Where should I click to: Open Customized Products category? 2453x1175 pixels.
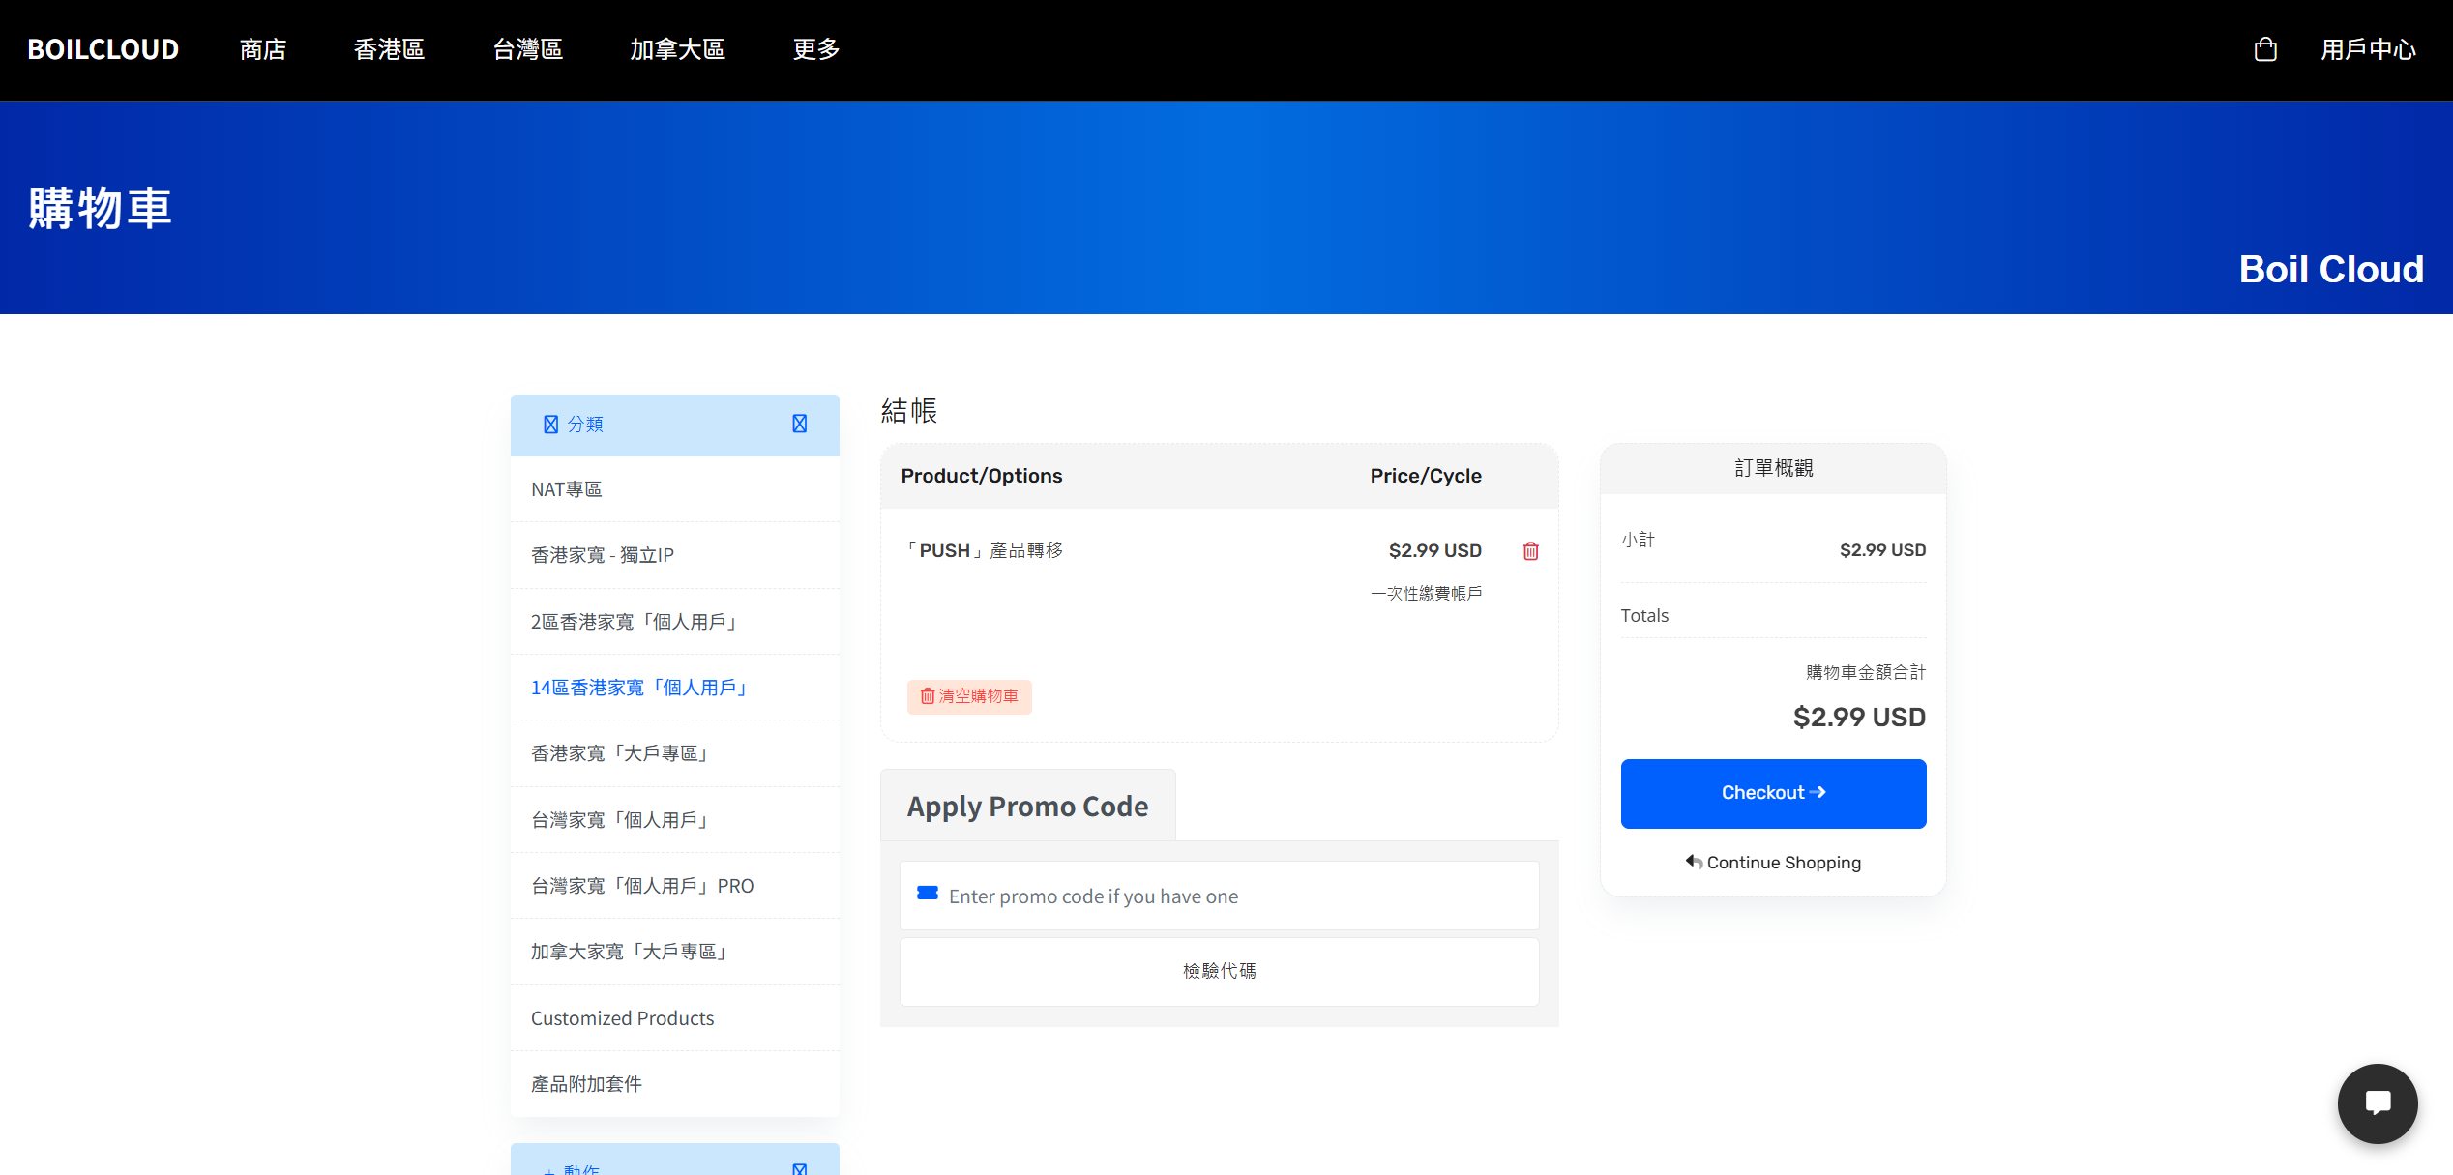[674, 1018]
